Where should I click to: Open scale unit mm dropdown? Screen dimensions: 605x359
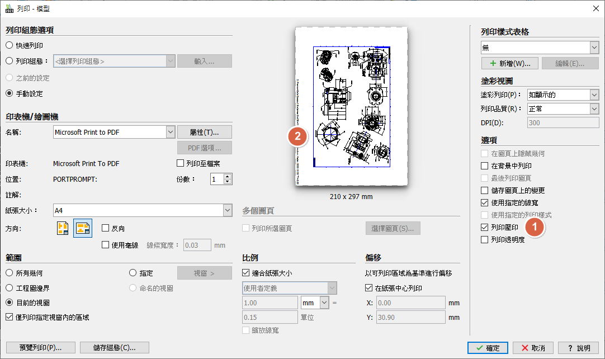coord(324,303)
